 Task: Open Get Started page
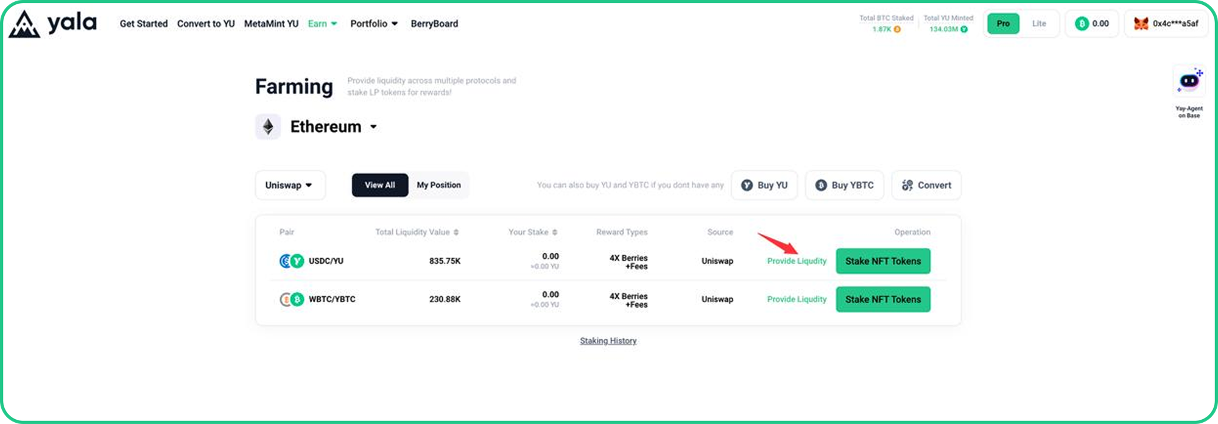(x=144, y=24)
